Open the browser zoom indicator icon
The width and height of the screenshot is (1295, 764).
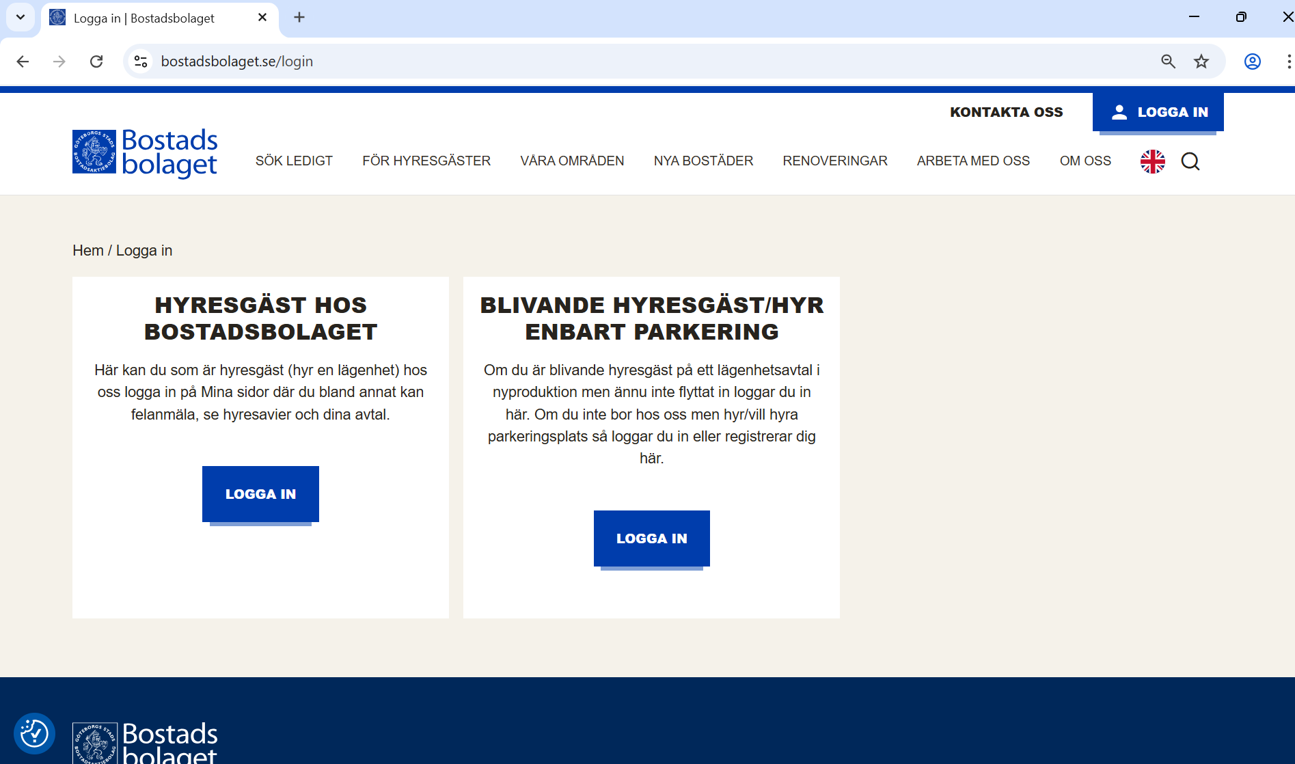1168,62
